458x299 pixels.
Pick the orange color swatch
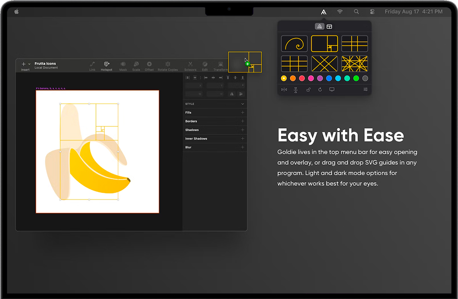pyautogui.click(x=293, y=79)
